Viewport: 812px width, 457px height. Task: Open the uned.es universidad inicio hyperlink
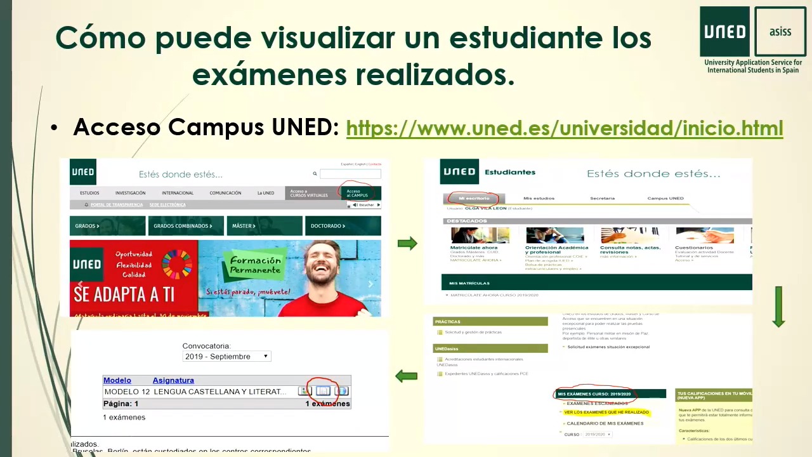click(564, 128)
